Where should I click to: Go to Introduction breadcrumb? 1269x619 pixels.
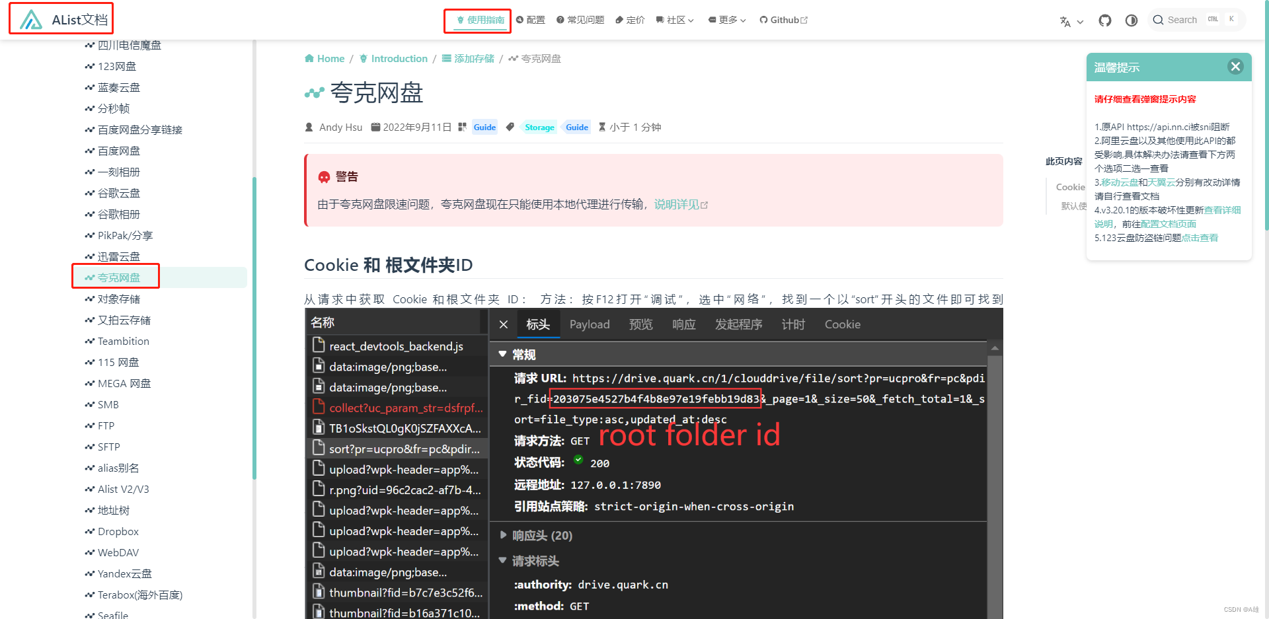(x=393, y=59)
